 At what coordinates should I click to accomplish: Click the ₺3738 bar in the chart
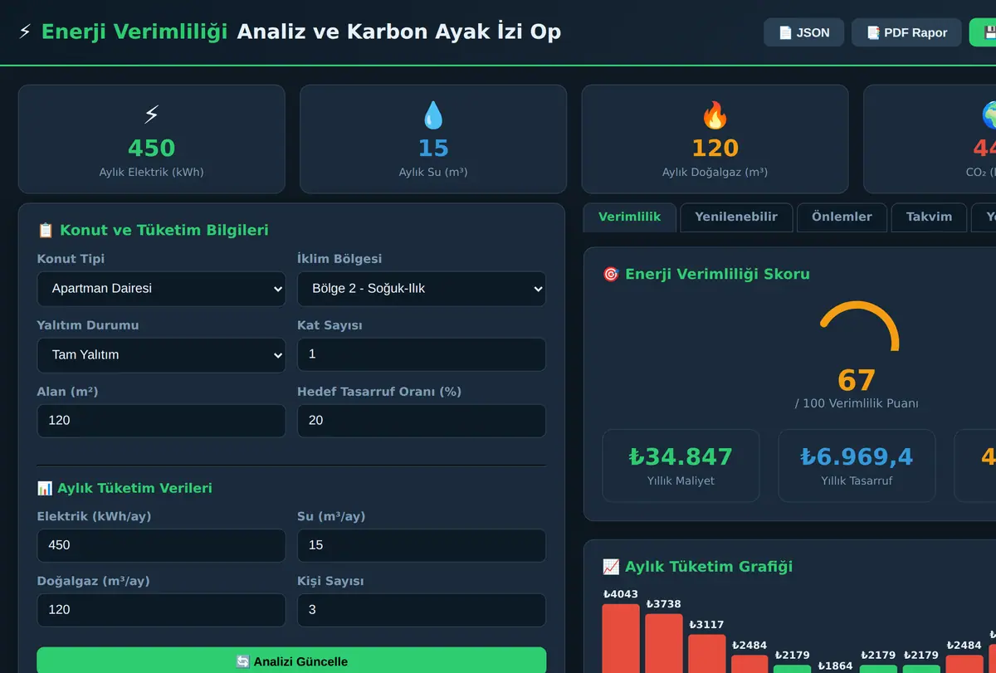tap(664, 643)
